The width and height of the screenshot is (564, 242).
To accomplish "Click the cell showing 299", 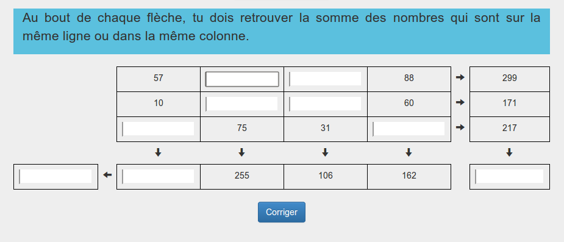I will click(510, 79).
